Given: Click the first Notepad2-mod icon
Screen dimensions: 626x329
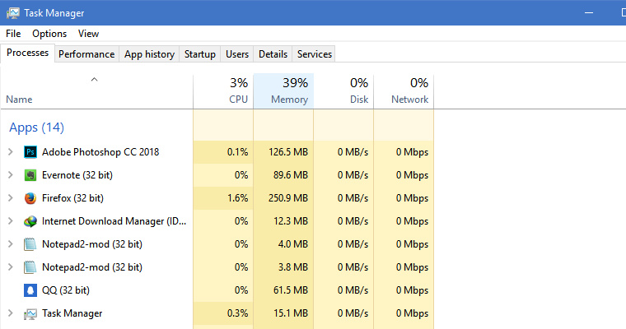Looking at the screenshot, I should (30, 244).
